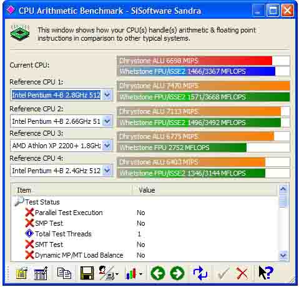299x287 pixels.
Task: Go back with the green left arrow
Action: [158, 273]
